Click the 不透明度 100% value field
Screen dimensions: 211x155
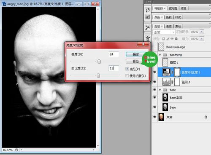point(195,32)
